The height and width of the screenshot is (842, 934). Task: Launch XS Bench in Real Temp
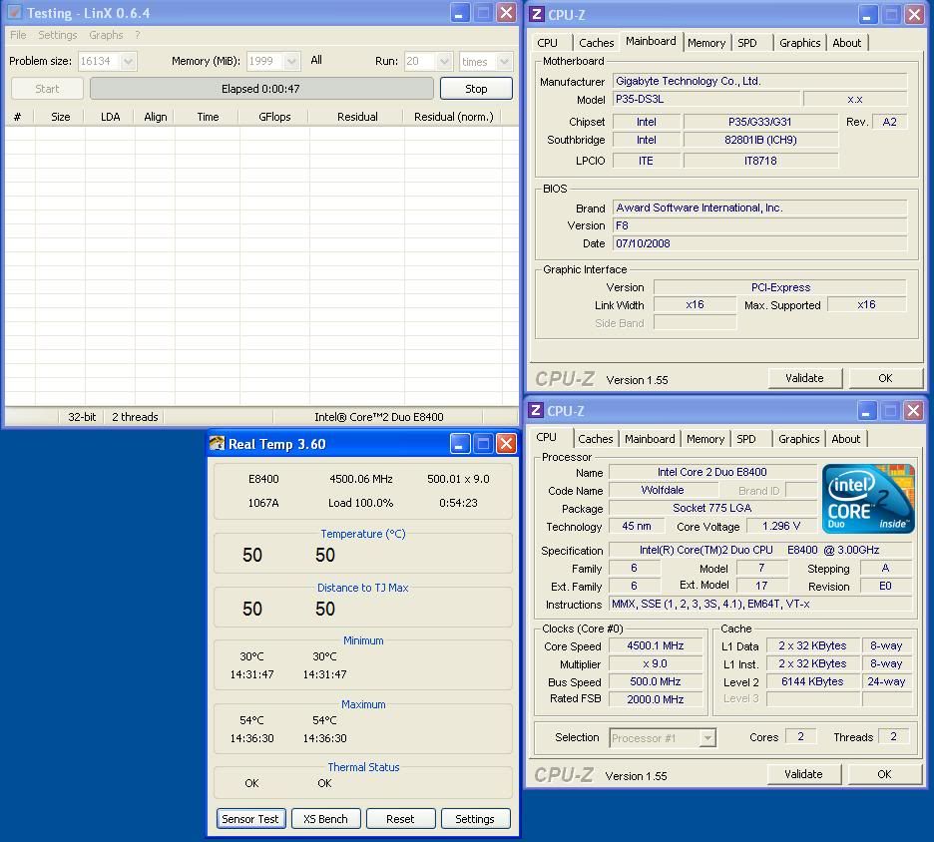click(326, 819)
